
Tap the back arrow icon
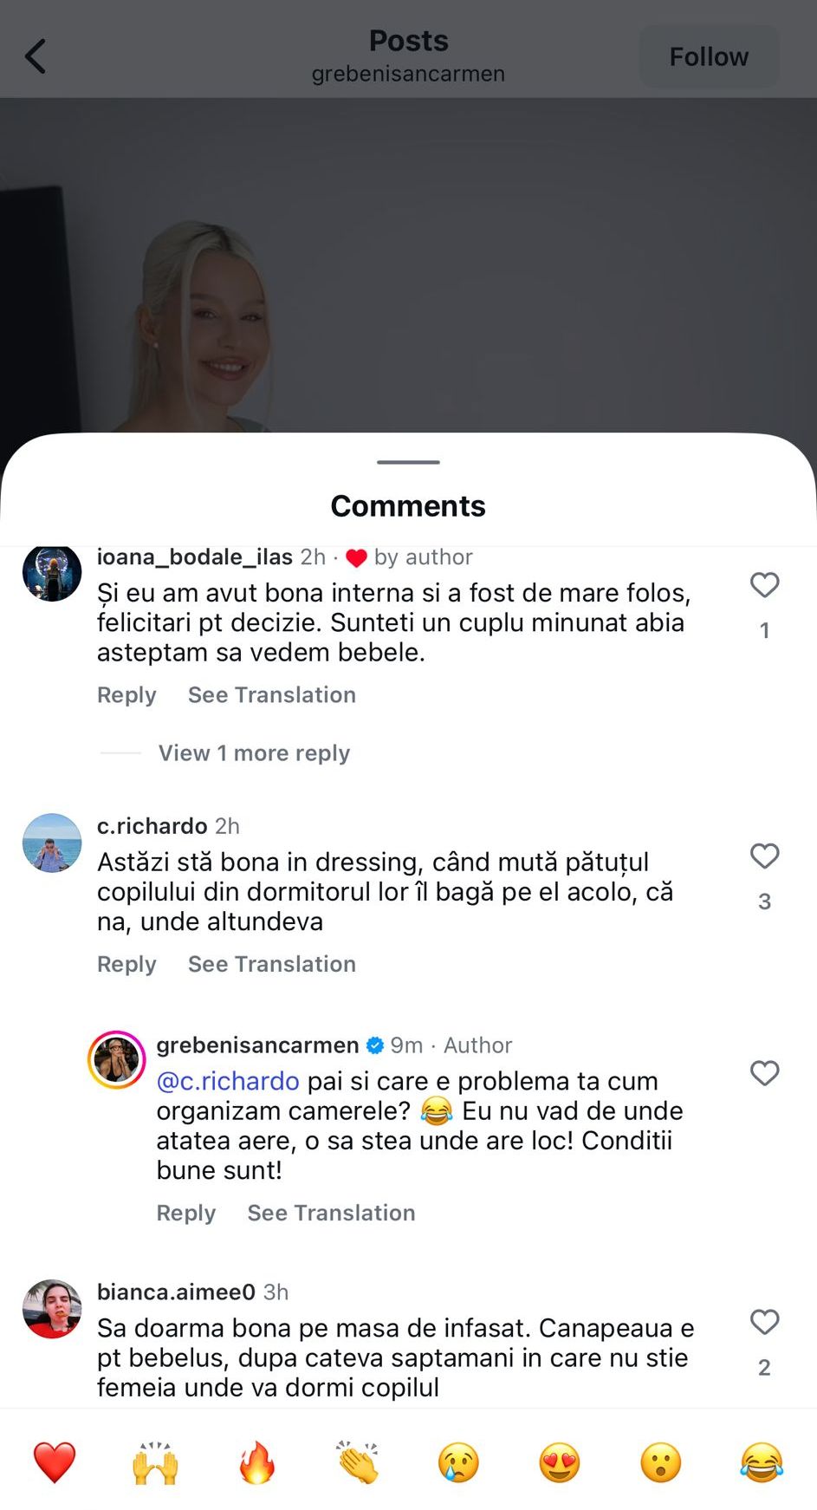[x=36, y=57]
